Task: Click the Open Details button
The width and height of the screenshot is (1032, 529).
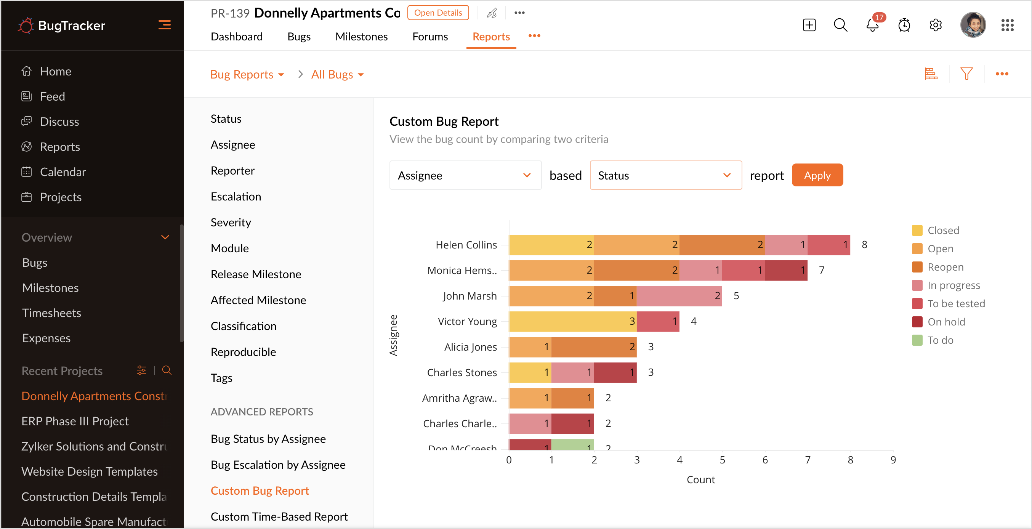Action: [x=438, y=13]
